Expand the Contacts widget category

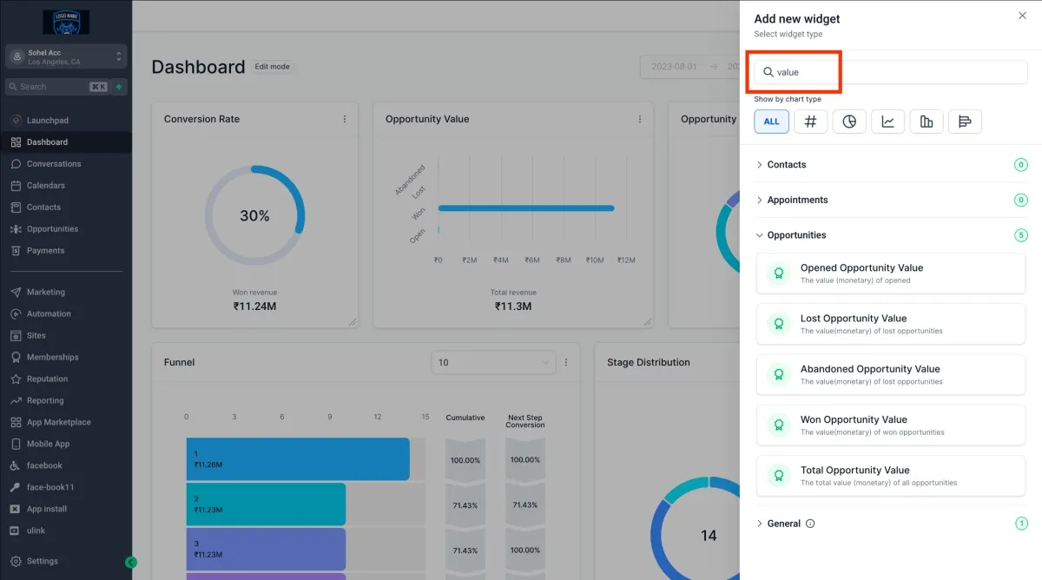pos(786,165)
